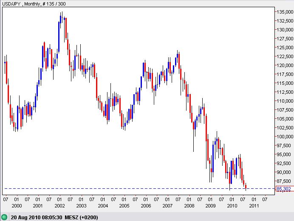This screenshot has height=221, width=294.
Task: Click the 2010 year label on time axis
Action: tap(232, 206)
